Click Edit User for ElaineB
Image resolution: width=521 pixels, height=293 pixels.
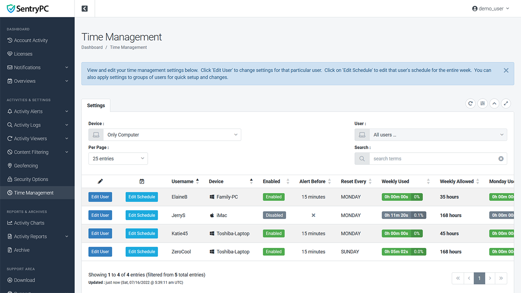[100, 197]
